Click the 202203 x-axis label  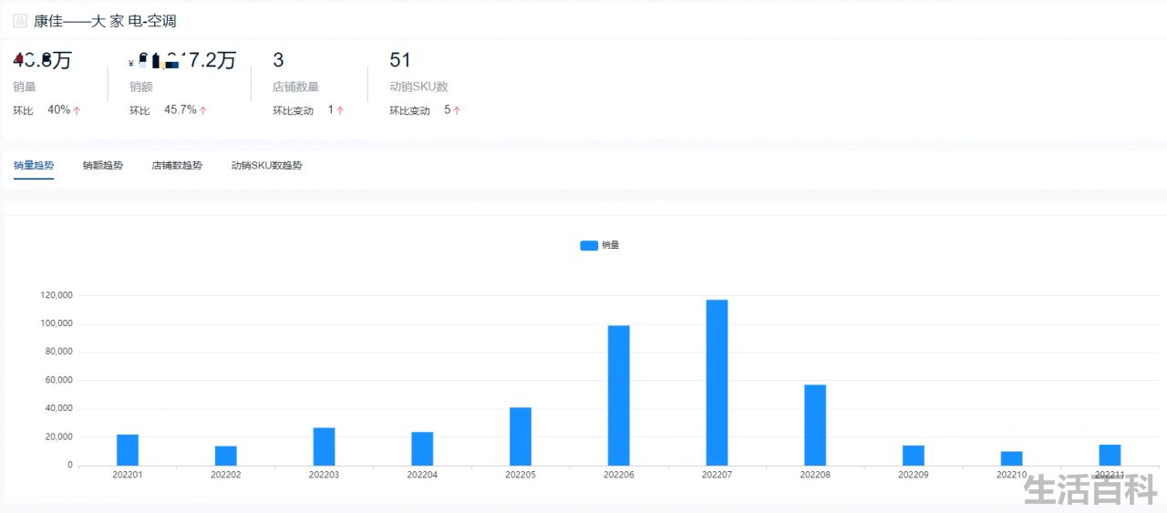[x=324, y=475]
